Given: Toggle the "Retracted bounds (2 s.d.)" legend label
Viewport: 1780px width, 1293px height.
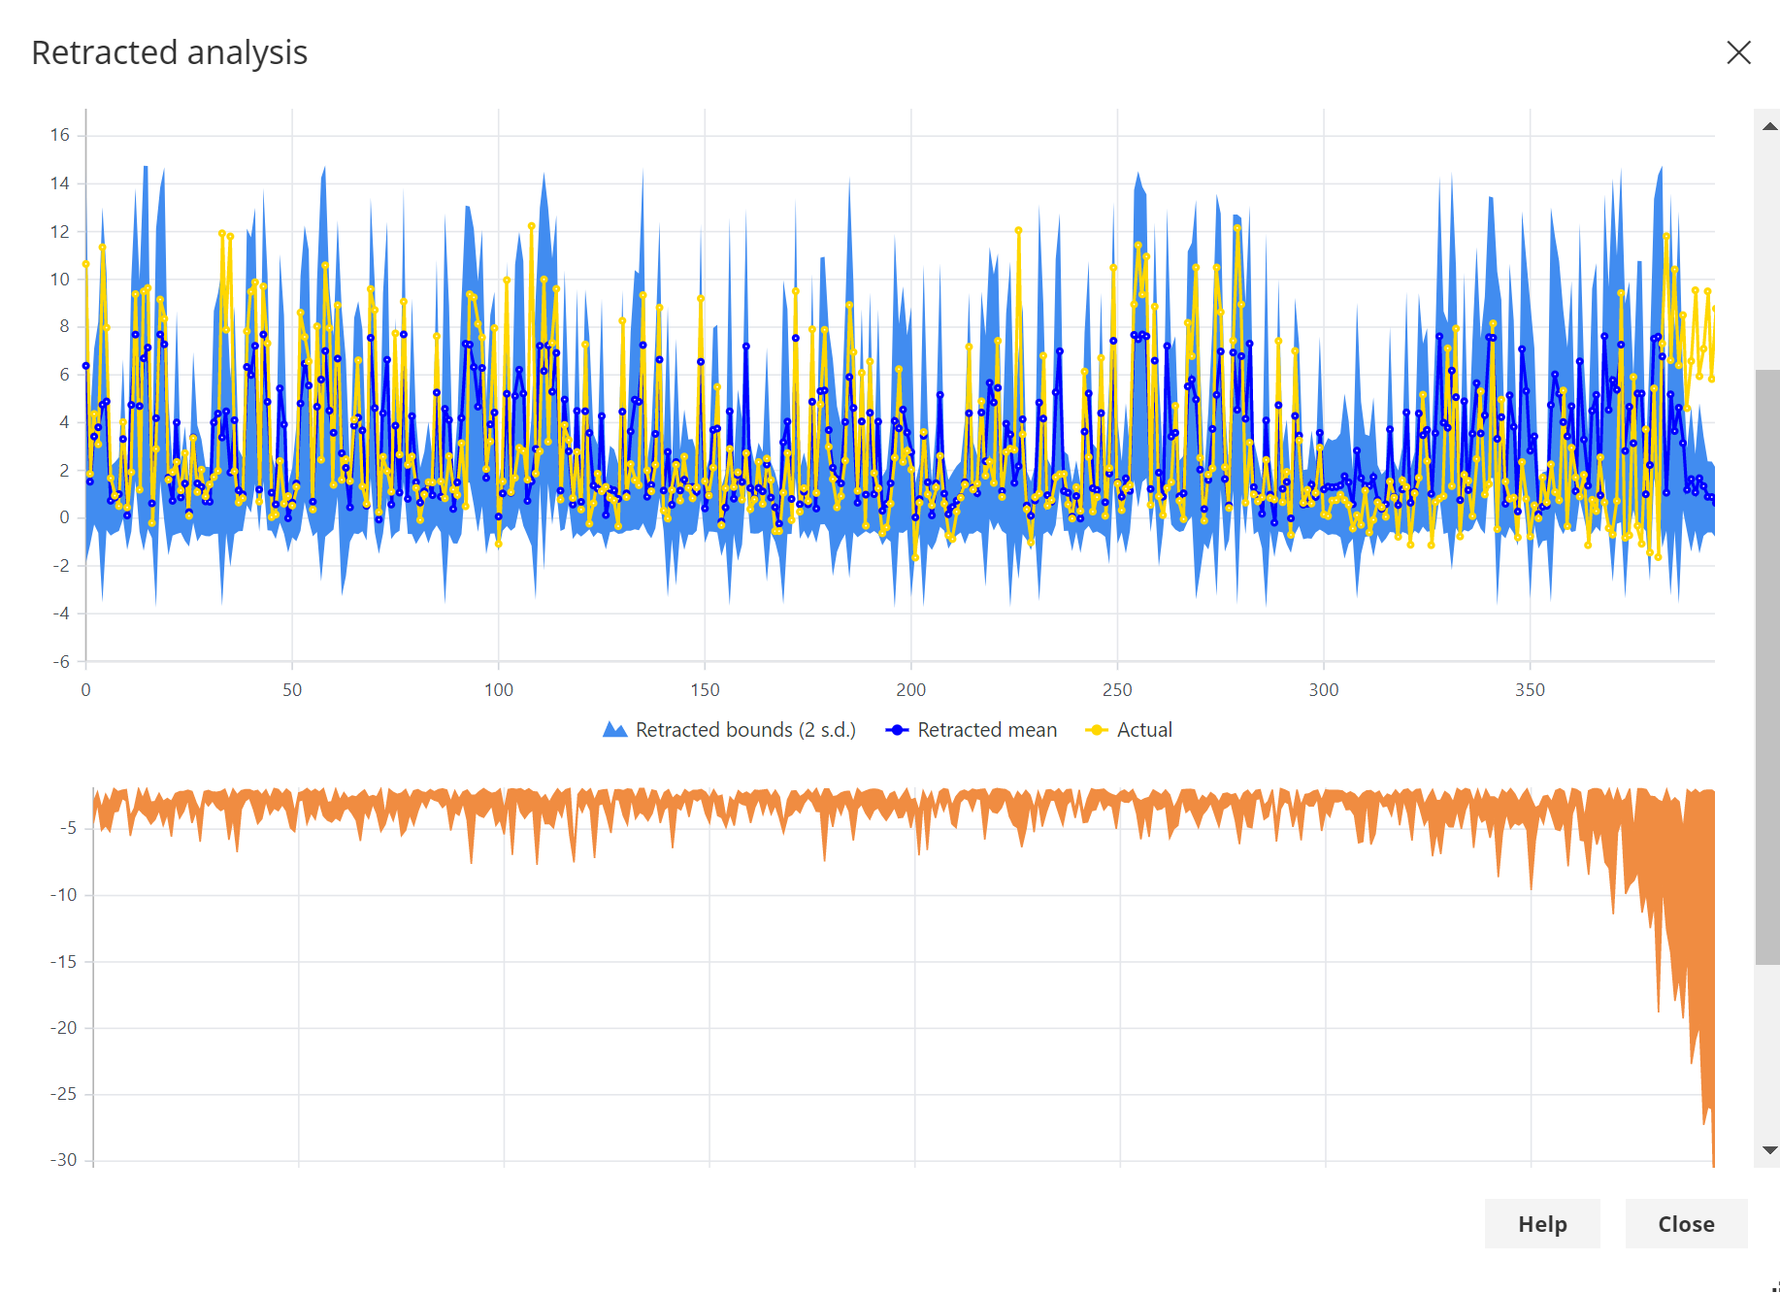Looking at the screenshot, I should 745,730.
